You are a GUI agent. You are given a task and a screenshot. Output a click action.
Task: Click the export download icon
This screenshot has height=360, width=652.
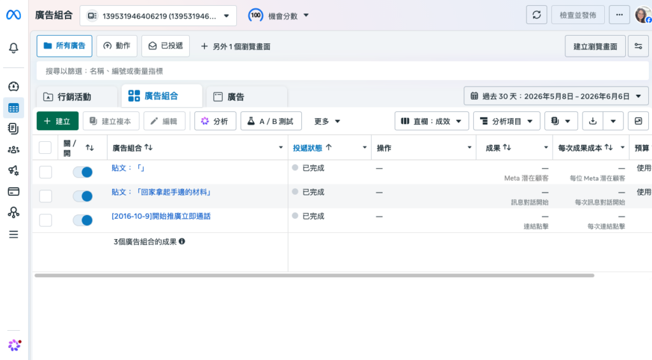pyautogui.click(x=593, y=121)
